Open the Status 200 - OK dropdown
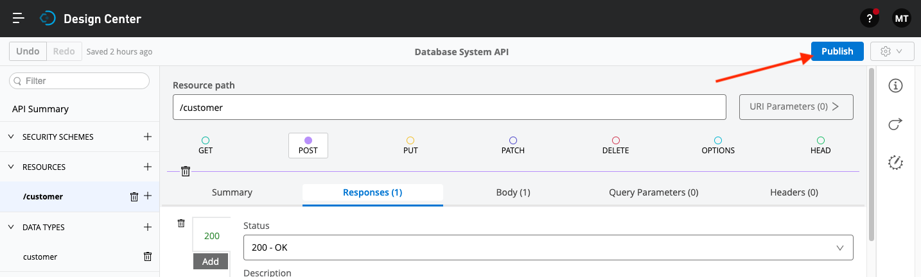921x277 pixels. (x=548, y=248)
